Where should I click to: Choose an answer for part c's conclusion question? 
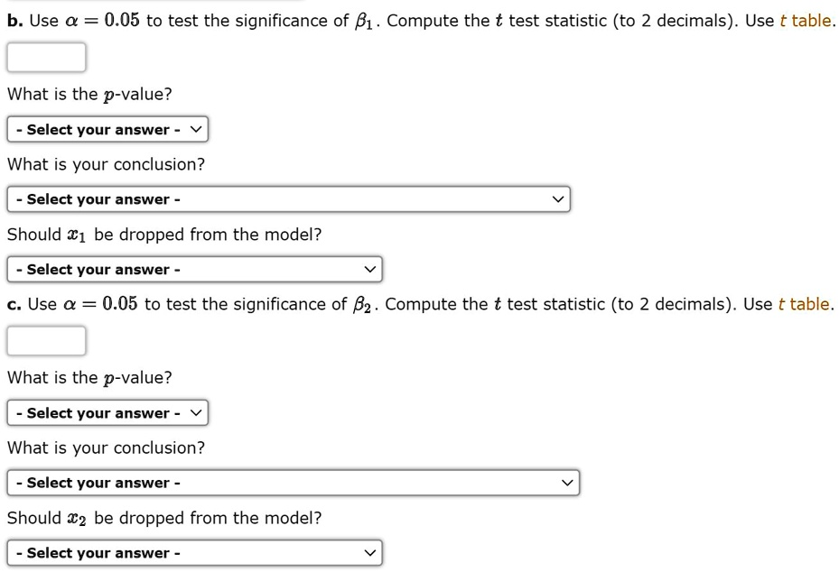tap(294, 482)
